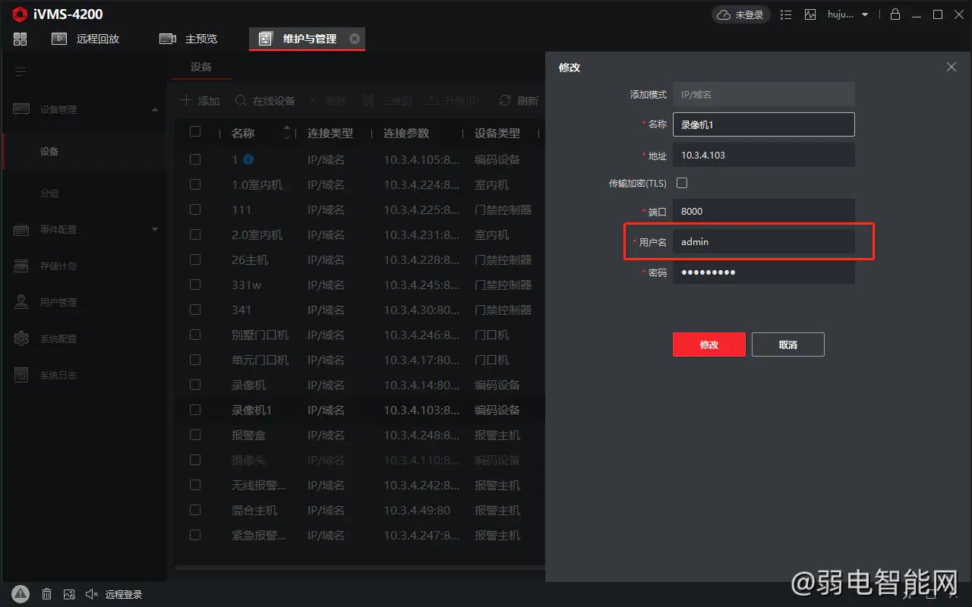Switch to the 远程回放 tab
The image size is (972, 607).
click(86, 39)
